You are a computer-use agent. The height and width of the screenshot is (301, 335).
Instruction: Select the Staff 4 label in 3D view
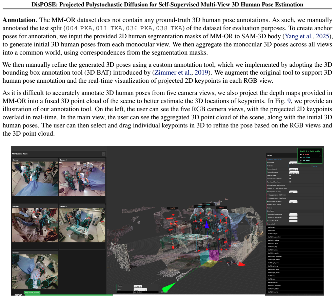pyautogui.click(x=172, y=208)
